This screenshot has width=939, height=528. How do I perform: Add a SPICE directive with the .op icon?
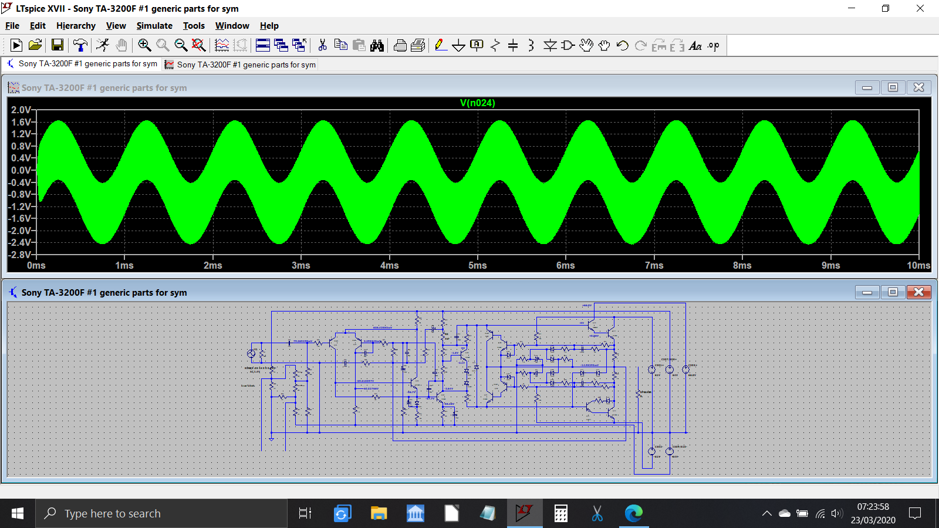(714, 45)
